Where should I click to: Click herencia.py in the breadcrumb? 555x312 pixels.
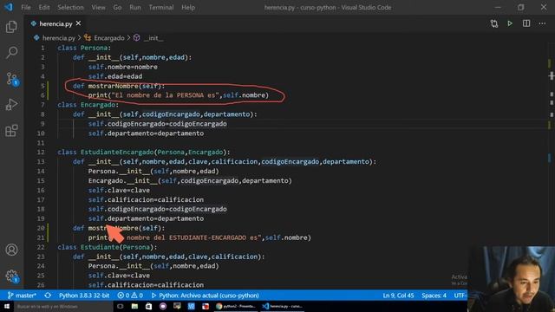(x=59, y=38)
